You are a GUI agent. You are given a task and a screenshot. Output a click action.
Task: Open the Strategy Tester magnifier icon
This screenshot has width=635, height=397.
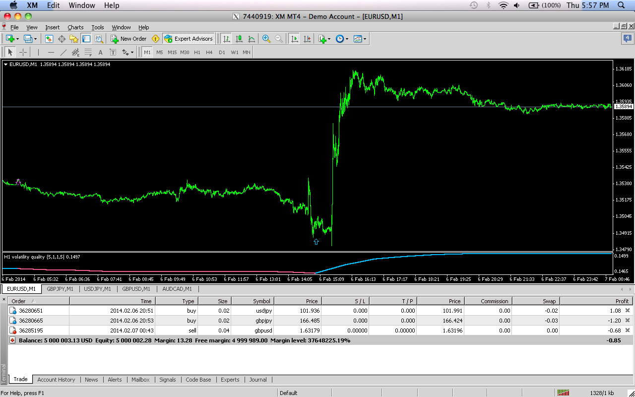pos(99,39)
